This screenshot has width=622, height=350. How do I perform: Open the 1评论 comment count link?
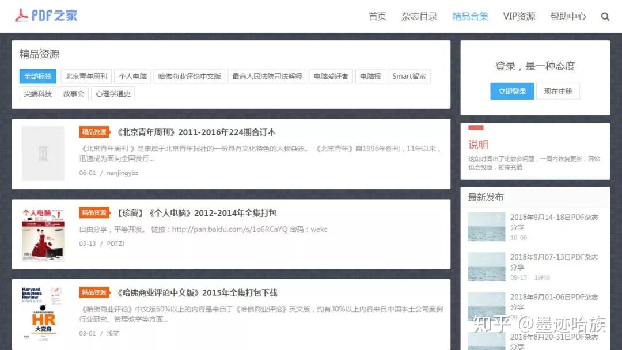542,277
